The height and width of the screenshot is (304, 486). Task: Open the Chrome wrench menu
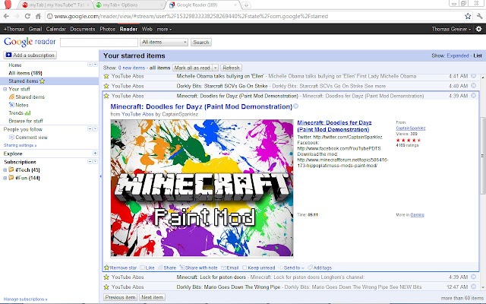pos(480,16)
